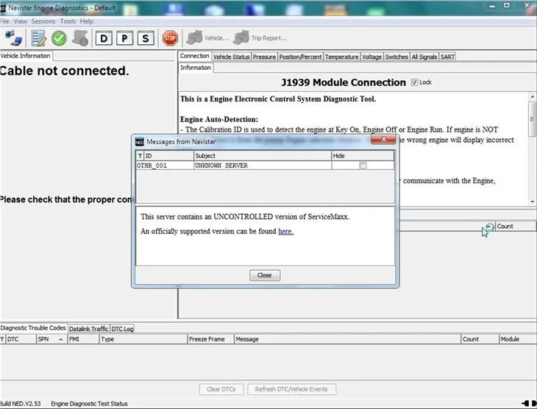537x409 pixels.
Task: Click the filter icon in Messages table header
Action: coord(140,156)
